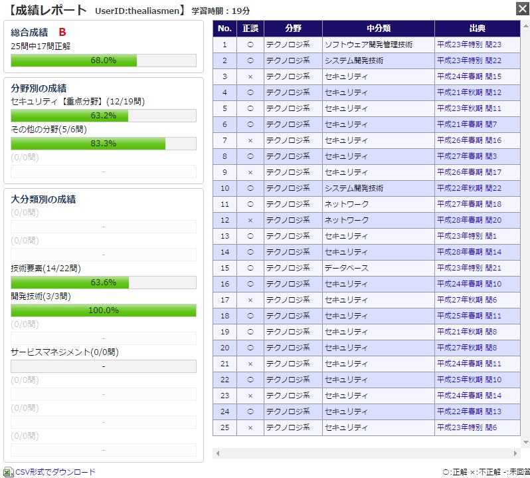Open source link 平成23年特別 問22
This screenshot has height=478, width=530.
[469, 60]
